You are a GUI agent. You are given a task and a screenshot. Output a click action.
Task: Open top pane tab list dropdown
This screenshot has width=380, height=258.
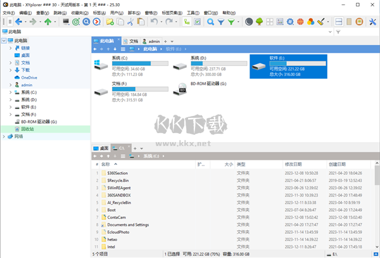(172, 41)
